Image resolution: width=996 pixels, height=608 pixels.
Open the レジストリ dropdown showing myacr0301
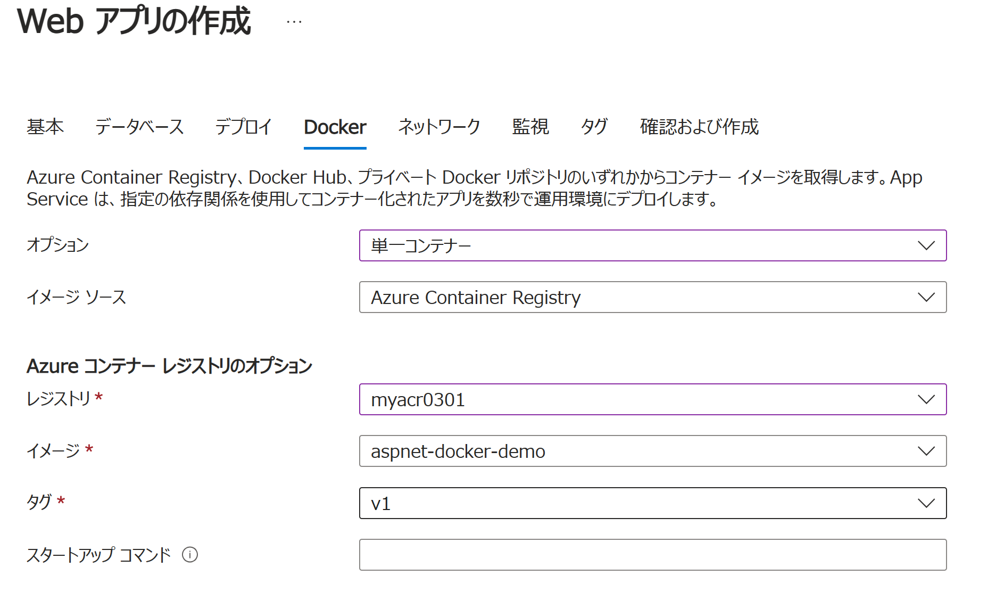click(x=653, y=399)
